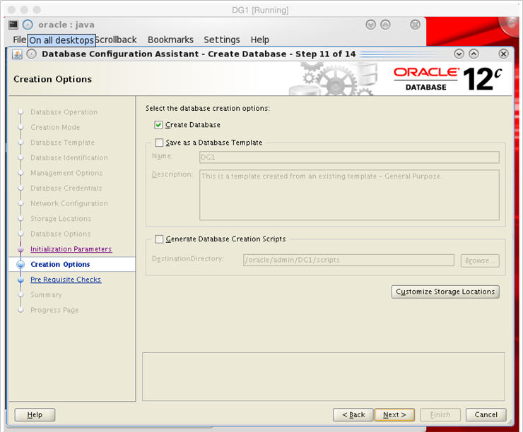Click the round pin icon beside oracle : java
The width and height of the screenshot is (523, 432).
(28, 25)
